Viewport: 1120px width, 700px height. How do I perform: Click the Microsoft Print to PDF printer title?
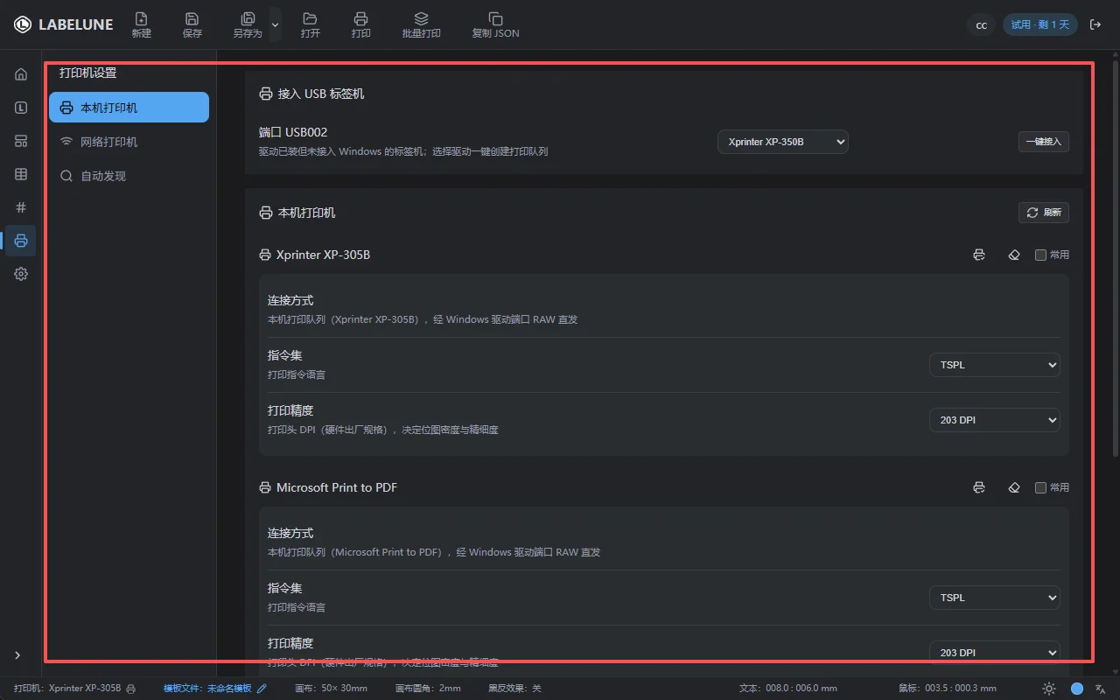337,487
